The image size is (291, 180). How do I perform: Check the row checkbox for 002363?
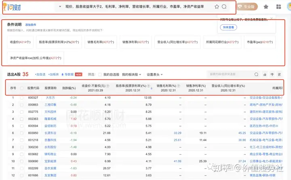tap(22, 119)
